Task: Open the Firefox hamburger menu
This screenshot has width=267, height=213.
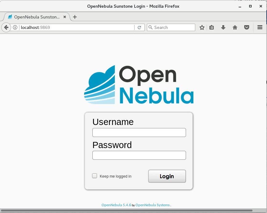Action: point(260,27)
